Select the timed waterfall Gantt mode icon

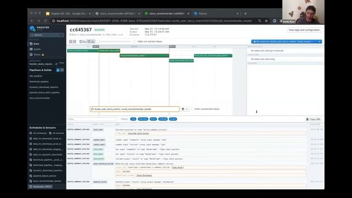[89, 42]
